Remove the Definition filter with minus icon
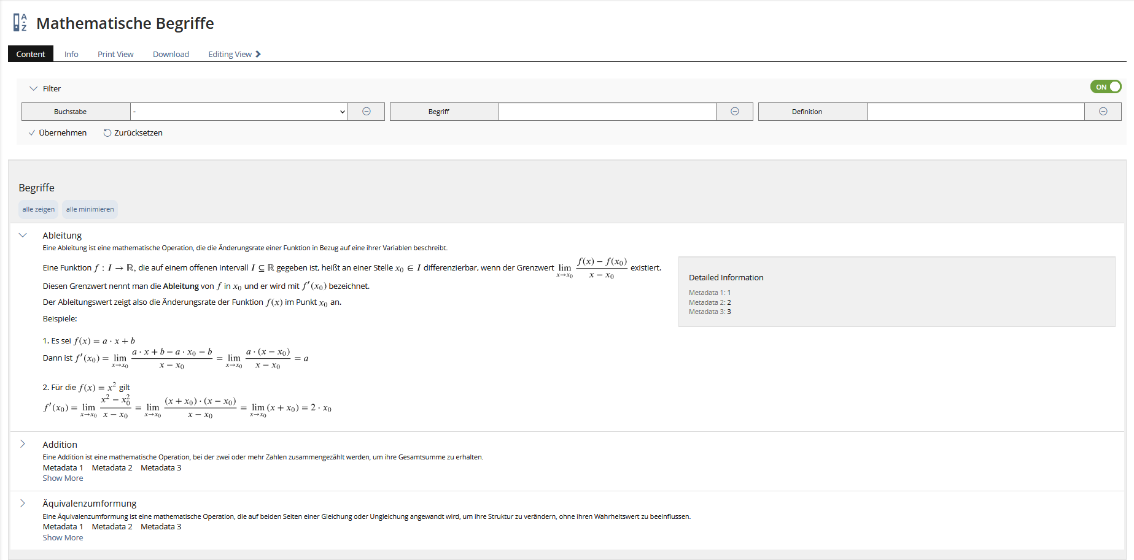This screenshot has height=560, width=1134. [x=1103, y=112]
